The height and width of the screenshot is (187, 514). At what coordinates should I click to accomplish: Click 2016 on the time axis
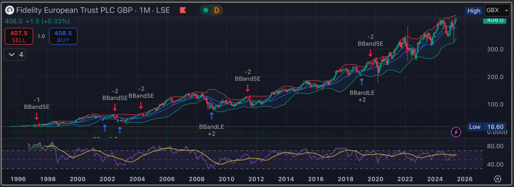tap(316, 179)
